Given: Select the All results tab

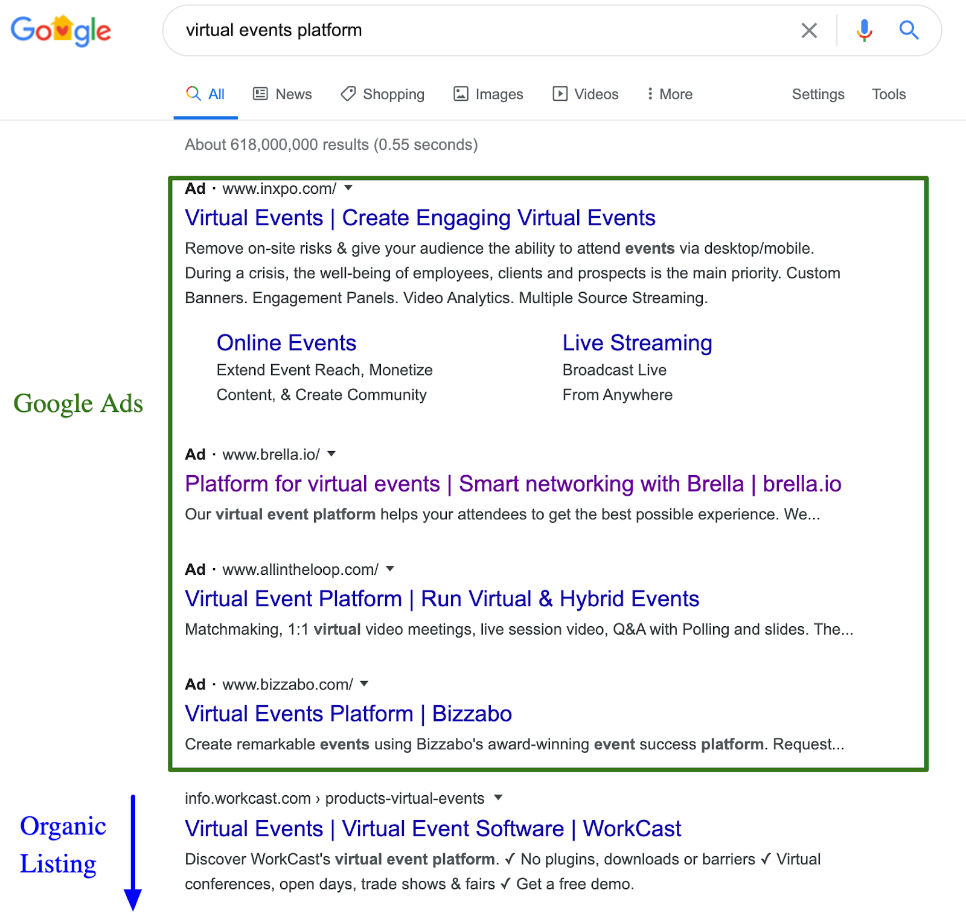Looking at the screenshot, I should 205,94.
